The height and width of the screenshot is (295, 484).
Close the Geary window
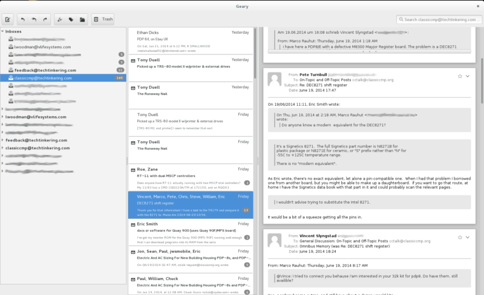tap(478, 6)
